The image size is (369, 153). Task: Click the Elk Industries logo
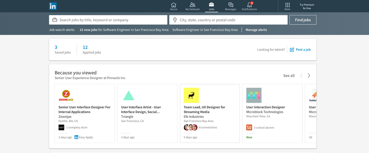(191, 95)
